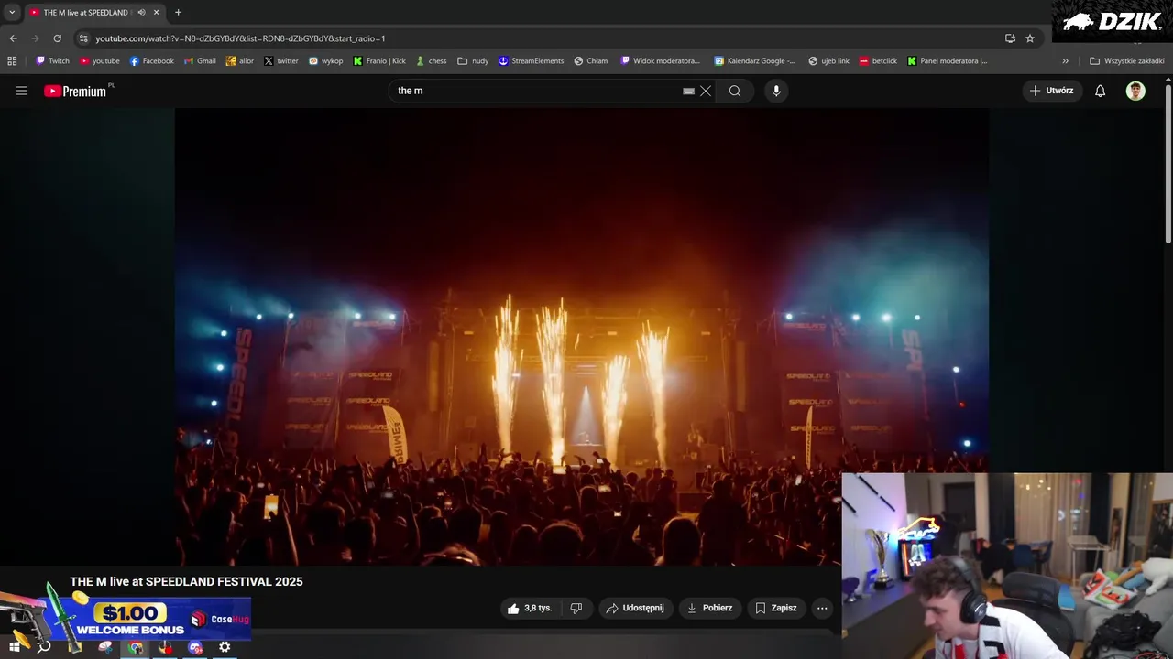The height and width of the screenshot is (659, 1173).
Task: Click the install app icon in address bar
Action: tap(1010, 38)
